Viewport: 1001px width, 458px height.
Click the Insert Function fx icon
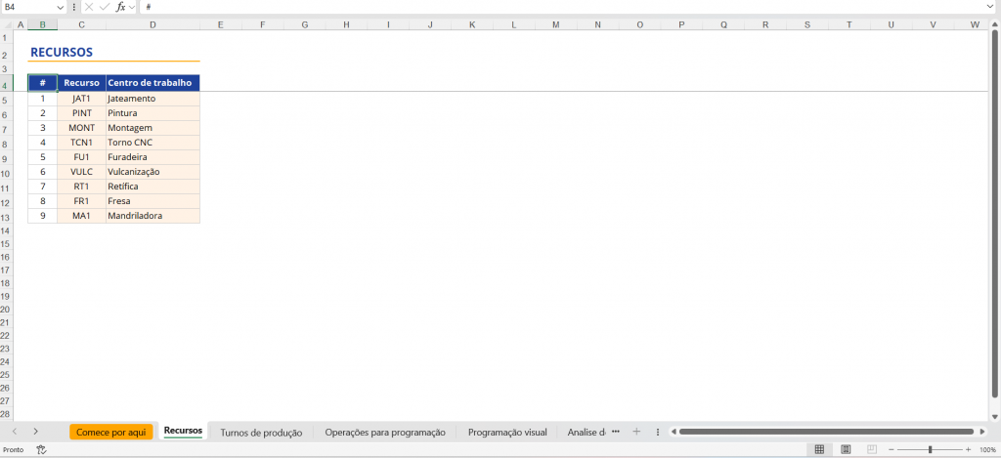pyautogui.click(x=120, y=7)
